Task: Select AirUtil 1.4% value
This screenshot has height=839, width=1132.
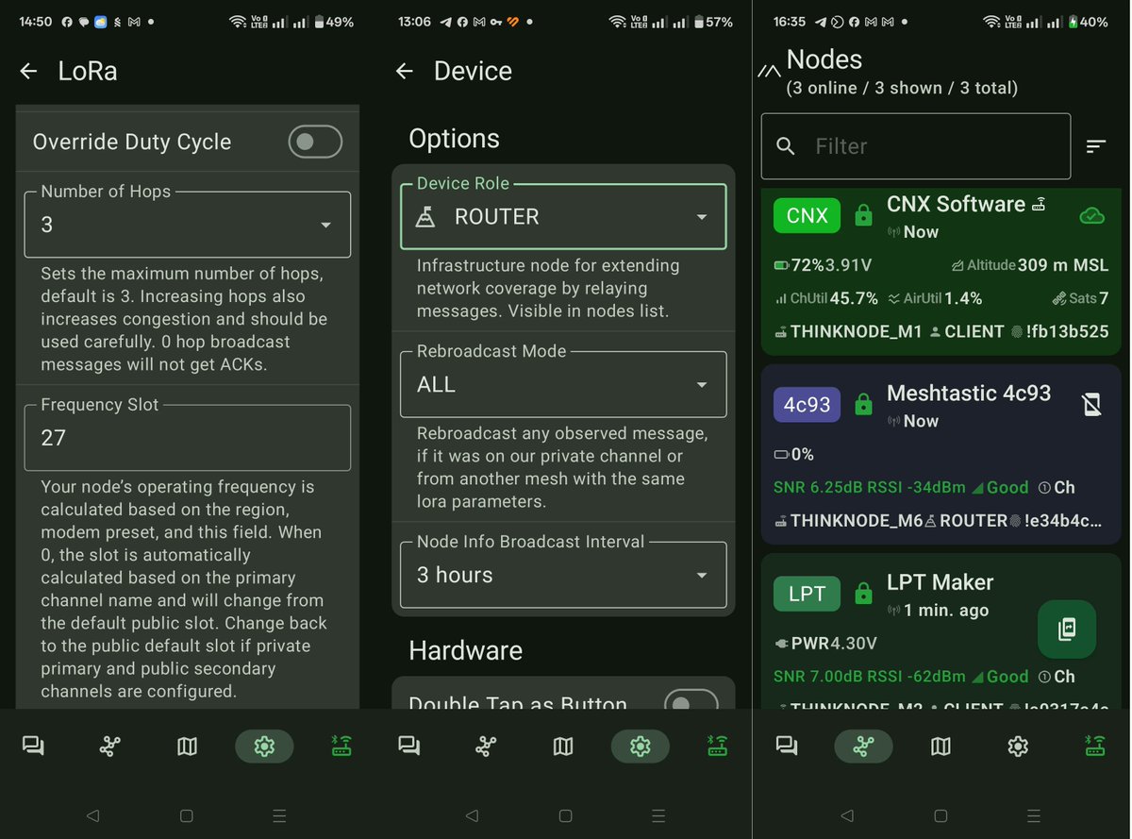Action: tap(935, 298)
